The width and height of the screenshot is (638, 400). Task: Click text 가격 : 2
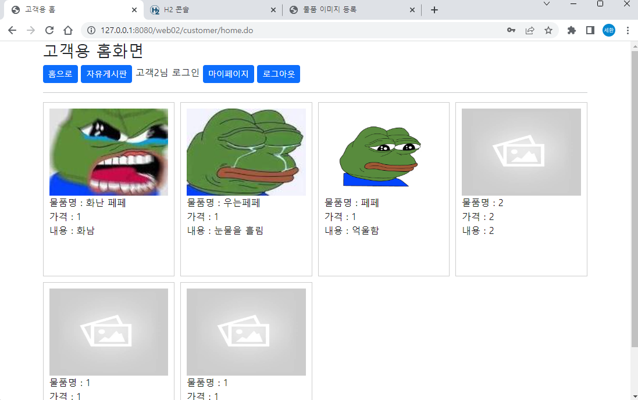coord(478,217)
